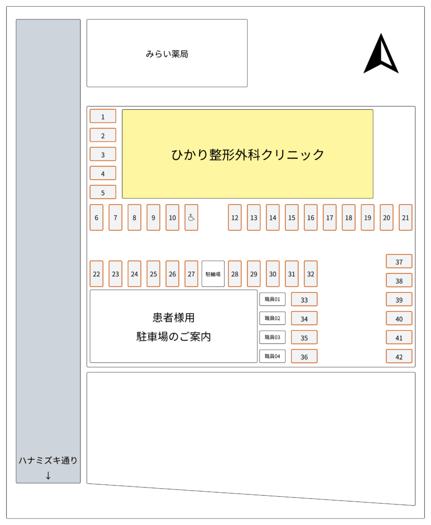
Task: Pick parking space 21
Action: [x=405, y=217]
